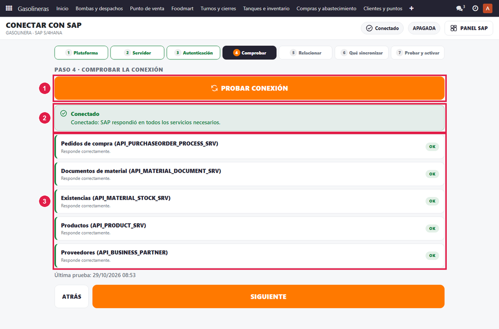Open Bombas y despachos menu
The width and height of the screenshot is (499, 329).
coord(99,8)
